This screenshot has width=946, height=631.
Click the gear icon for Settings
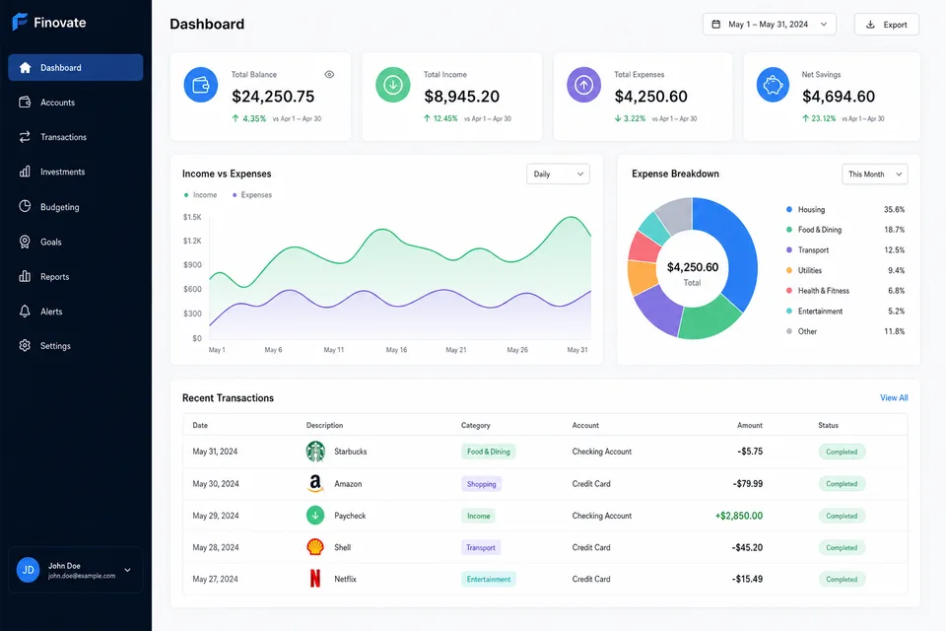click(25, 345)
